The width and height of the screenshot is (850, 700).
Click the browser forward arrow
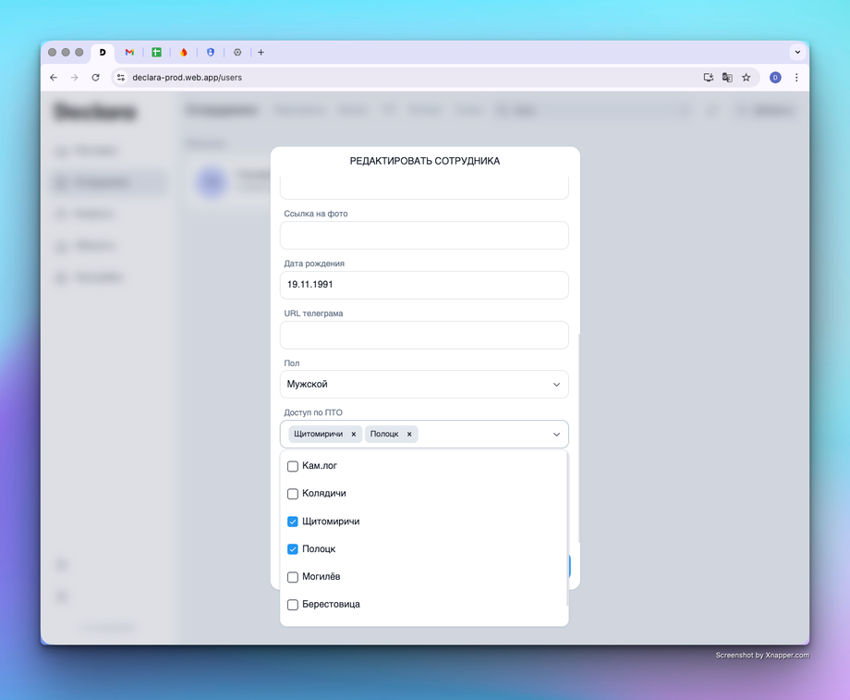[74, 78]
